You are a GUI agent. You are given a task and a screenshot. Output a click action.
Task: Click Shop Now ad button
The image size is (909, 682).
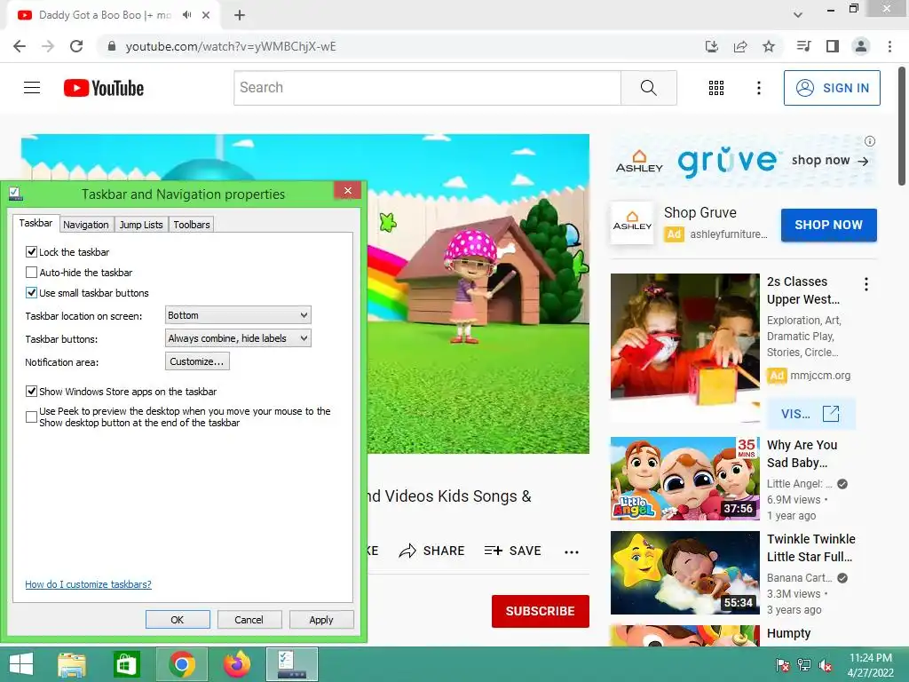click(x=828, y=225)
